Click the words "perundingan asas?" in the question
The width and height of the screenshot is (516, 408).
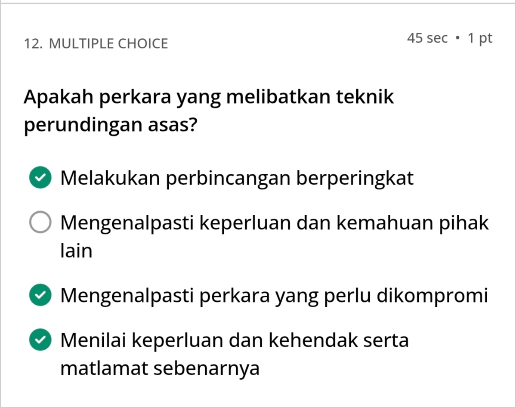pyautogui.click(x=111, y=125)
